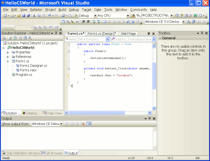Open the Refactor menu
The height and width of the screenshot is (161, 210).
36,10
